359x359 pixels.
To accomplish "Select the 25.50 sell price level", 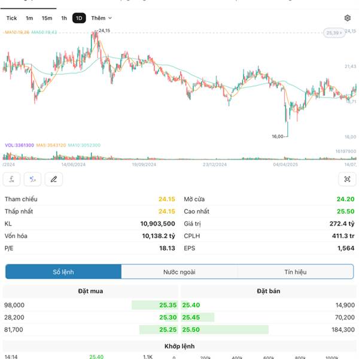I will [x=191, y=329].
